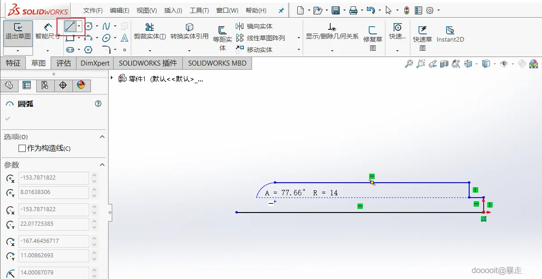542x279 pixels.
Task: Switch to the SOLIDWORKS MBD tab
Action: tap(217, 63)
